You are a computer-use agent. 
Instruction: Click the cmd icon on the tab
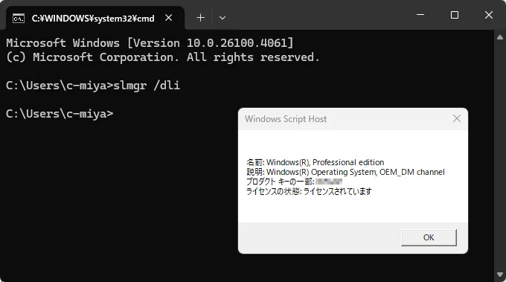pos(19,19)
